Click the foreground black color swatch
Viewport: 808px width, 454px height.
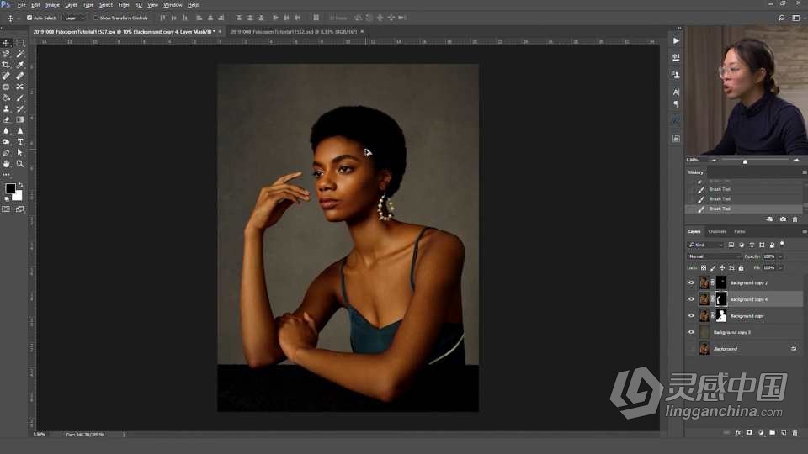(x=10, y=188)
